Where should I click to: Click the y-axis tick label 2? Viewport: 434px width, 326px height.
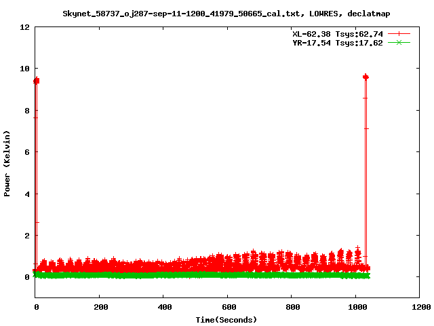pyautogui.click(x=27, y=236)
